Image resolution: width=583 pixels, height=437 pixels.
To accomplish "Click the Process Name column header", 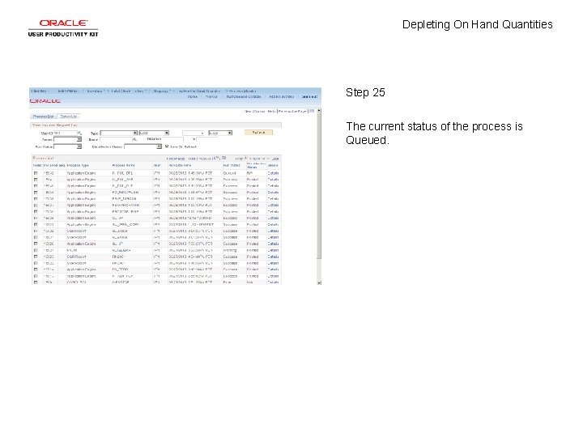I will [x=123, y=165].
